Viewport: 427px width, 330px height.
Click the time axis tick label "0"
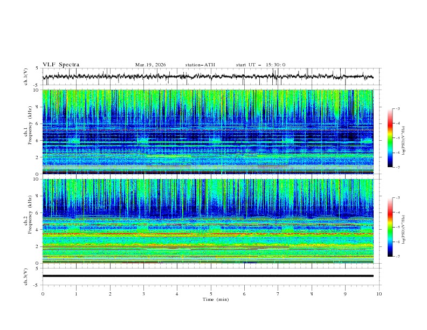[x=43, y=294]
